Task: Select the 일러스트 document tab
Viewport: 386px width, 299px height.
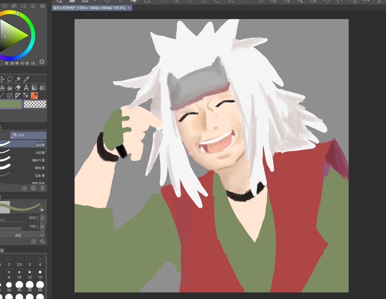Action: pyautogui.click(x=92, y=8)
